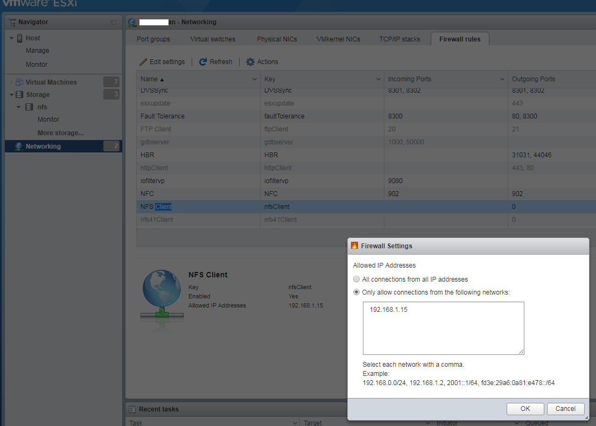This screenshot has height=426, width=596.
Task: Click the Edit settings button
Action: point(162,61)
